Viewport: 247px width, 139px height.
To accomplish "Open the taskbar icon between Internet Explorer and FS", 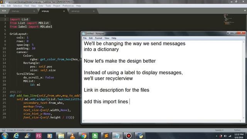I will pos(27,136).
